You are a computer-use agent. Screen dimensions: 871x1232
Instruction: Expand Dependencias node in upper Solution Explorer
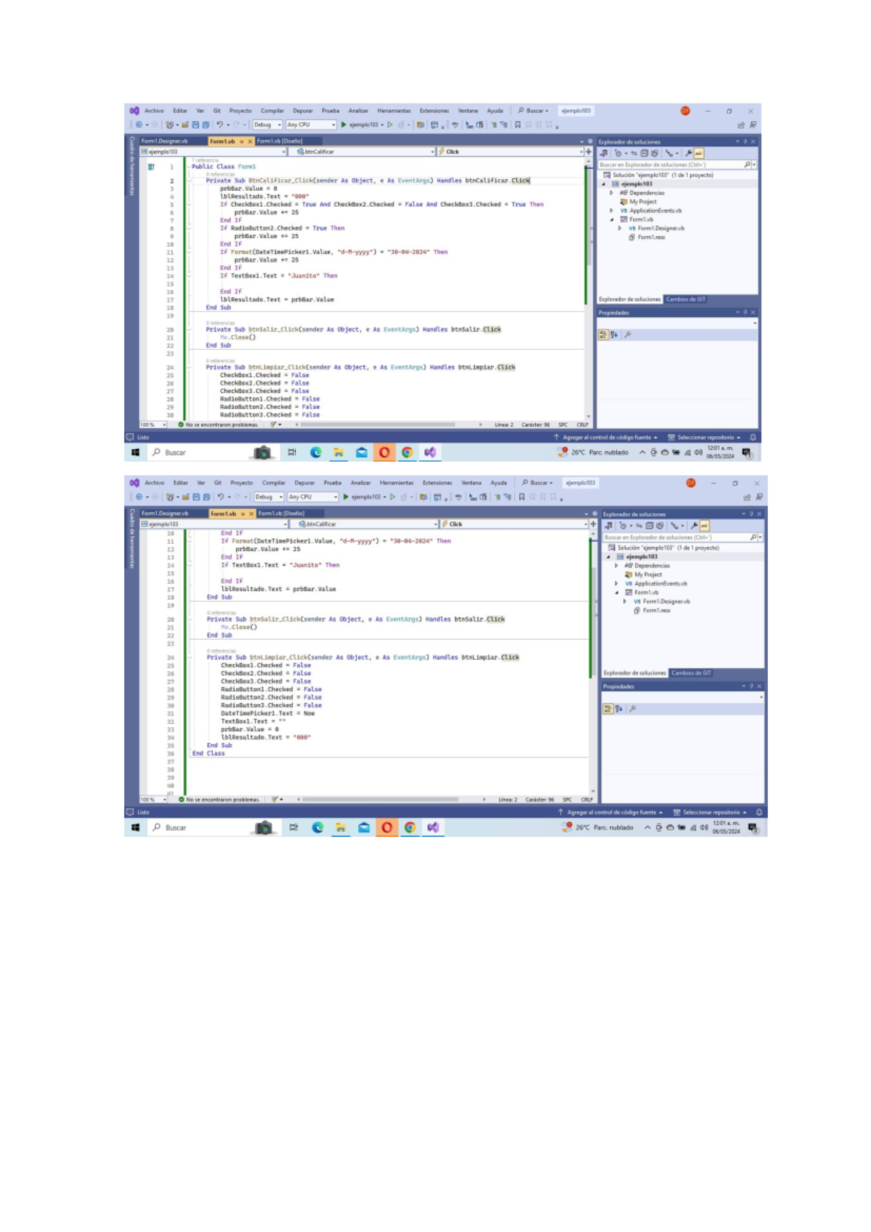(x=611, y=193)
